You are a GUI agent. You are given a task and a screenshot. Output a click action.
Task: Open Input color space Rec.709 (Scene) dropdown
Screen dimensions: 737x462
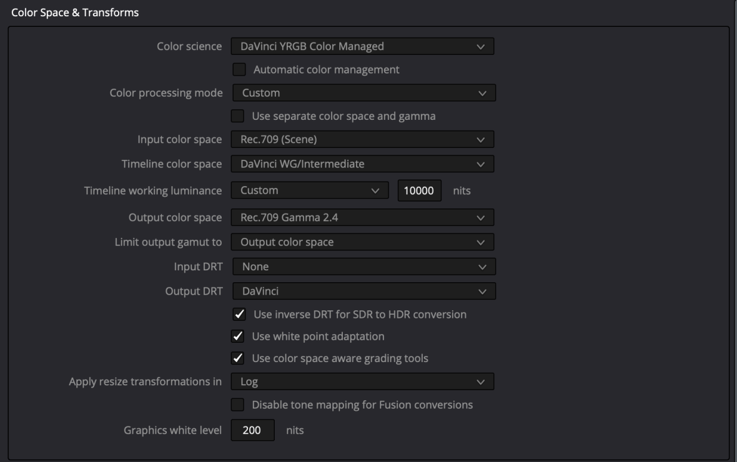click(362, 139)
